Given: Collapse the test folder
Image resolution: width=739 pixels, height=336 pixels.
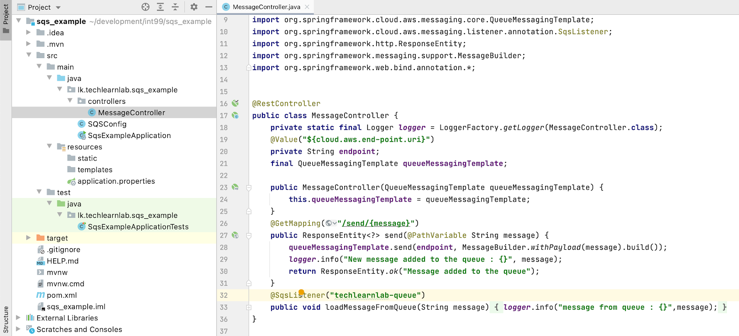Looking at the screenshot, I should (39, 192).
